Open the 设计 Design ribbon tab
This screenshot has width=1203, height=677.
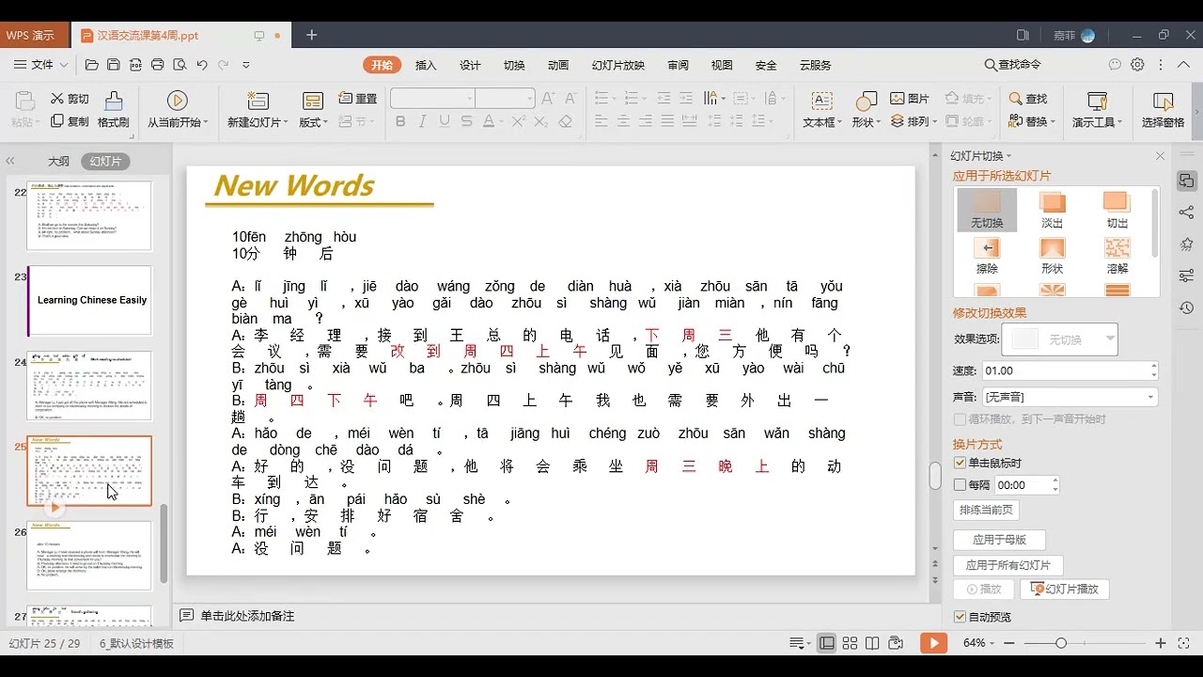click(x=471, y=65)
